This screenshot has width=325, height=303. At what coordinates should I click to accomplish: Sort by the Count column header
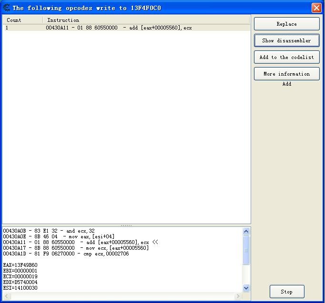click(x=22, y=20)
